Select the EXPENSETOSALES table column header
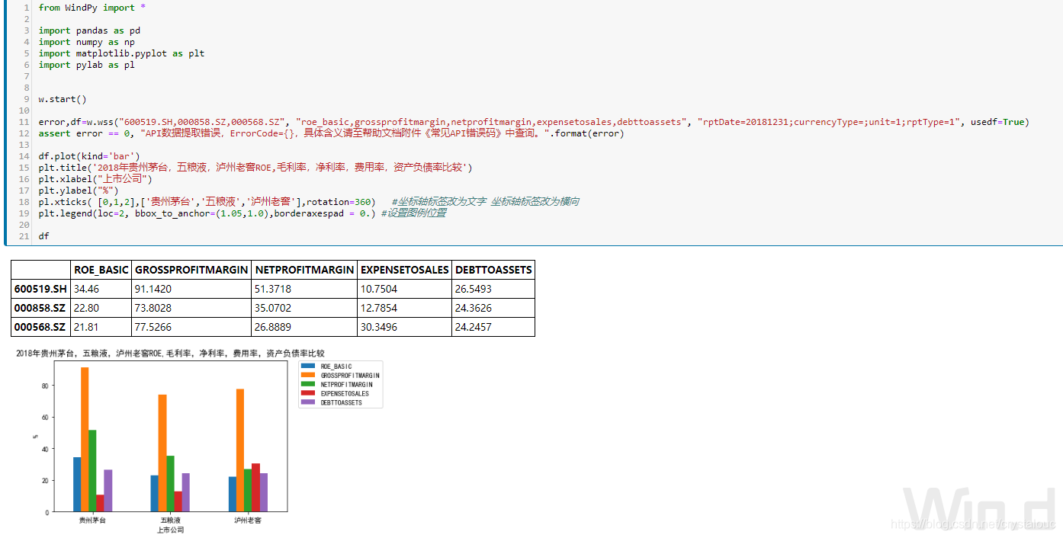This screenshot has width=1063, height=538. point(405,270)
